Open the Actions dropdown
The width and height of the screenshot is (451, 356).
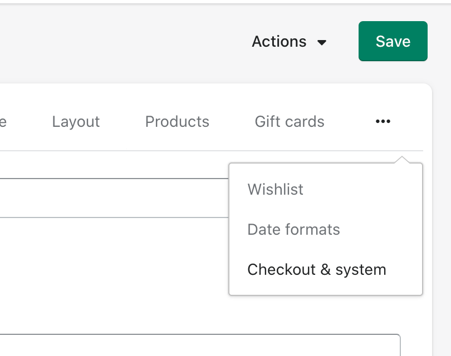click(288, 42)
